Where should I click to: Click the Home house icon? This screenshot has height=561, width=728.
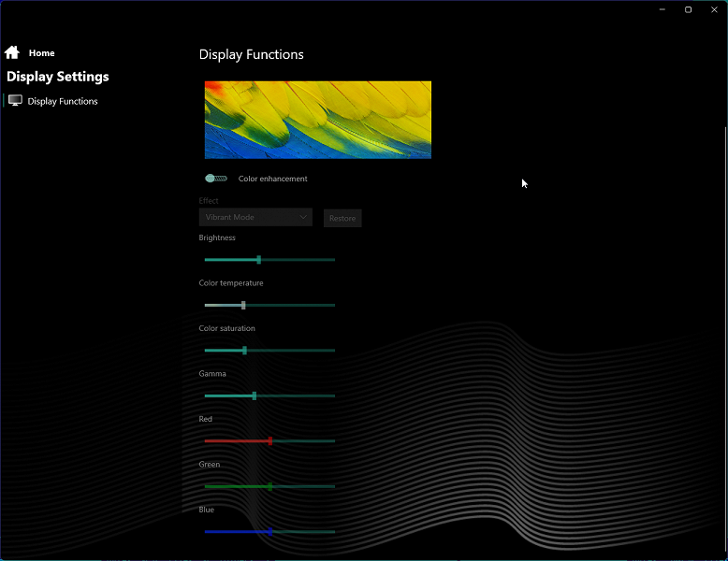coord(12,52)
